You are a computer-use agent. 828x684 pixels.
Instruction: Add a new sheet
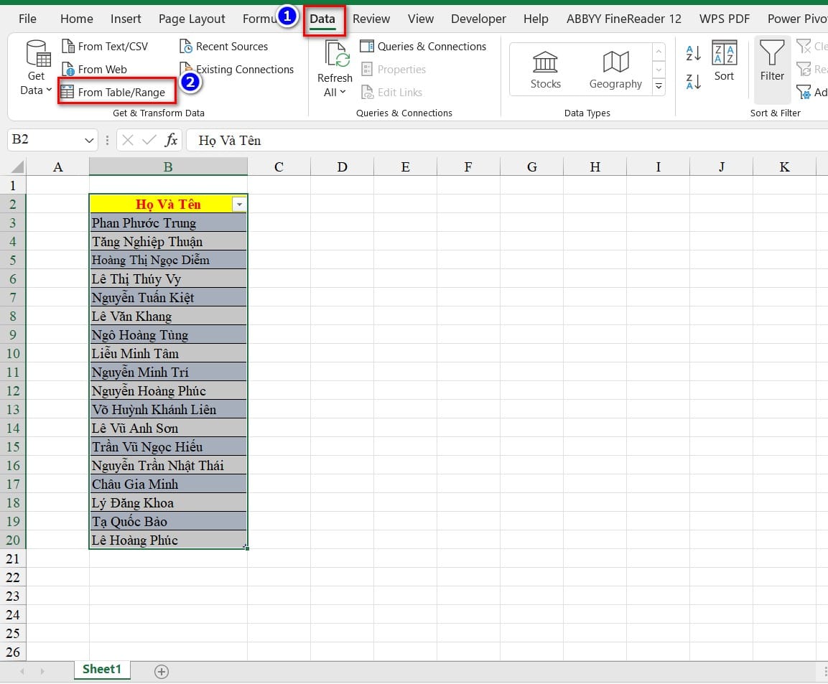pos(162,672)
